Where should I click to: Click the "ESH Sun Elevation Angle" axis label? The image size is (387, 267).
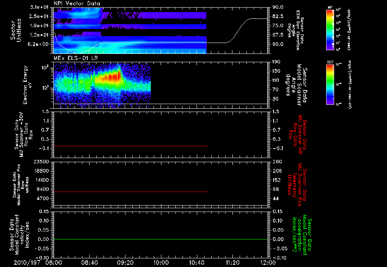296,30
